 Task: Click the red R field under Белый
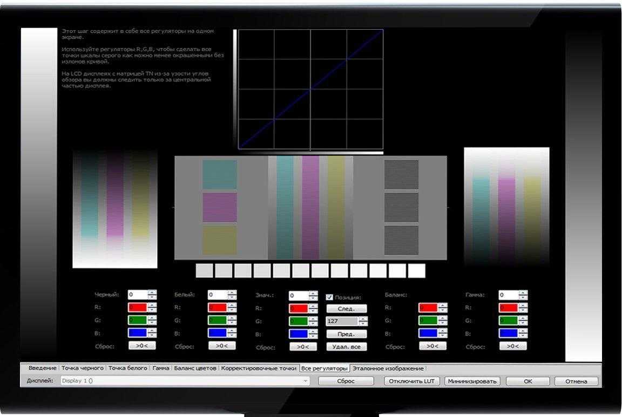(217, 307)
